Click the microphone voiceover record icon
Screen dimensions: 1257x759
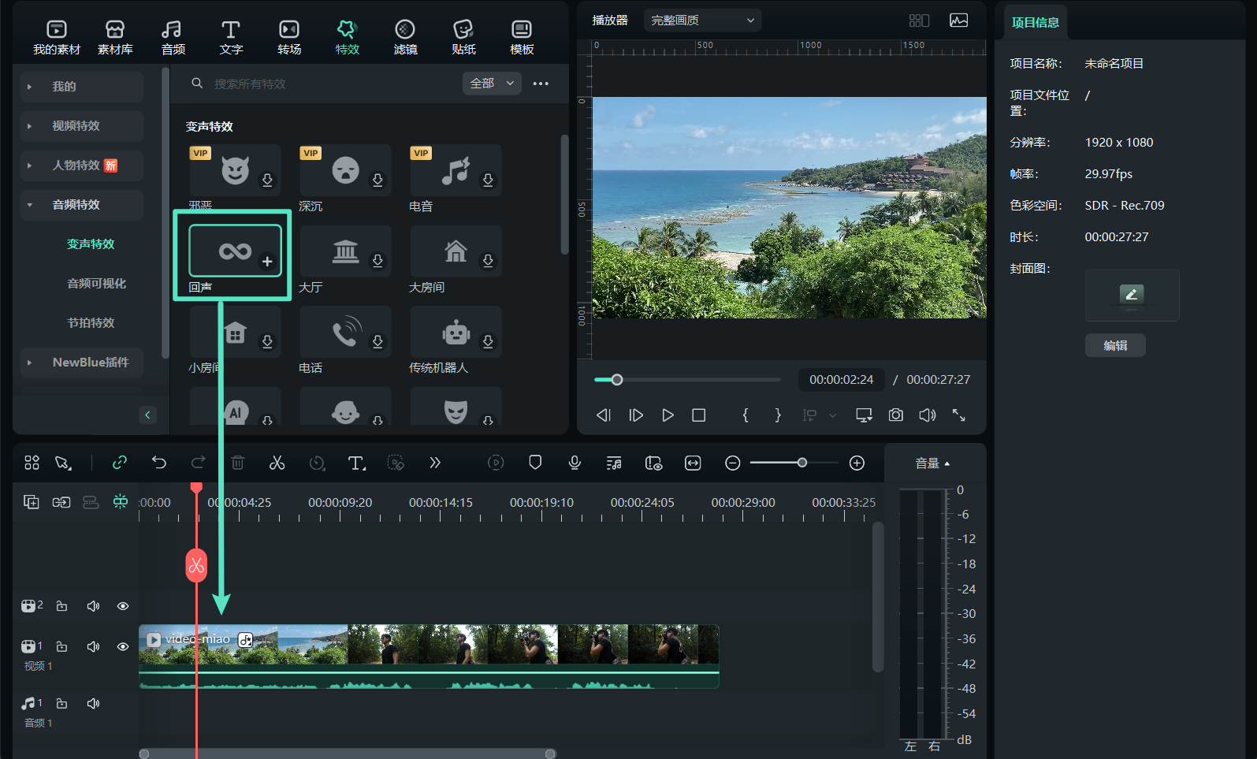[x=575, y=463]
